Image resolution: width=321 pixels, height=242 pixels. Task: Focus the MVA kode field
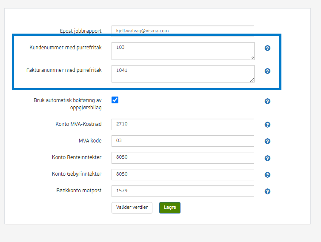pyautogui.click(x=183, y=141)
